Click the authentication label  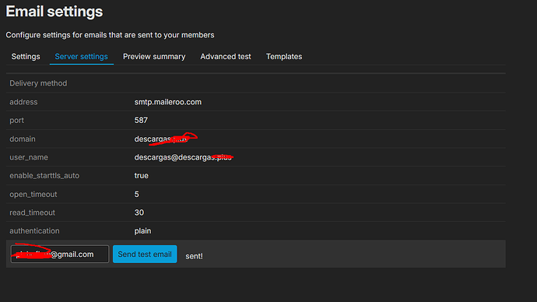point(34,231)
